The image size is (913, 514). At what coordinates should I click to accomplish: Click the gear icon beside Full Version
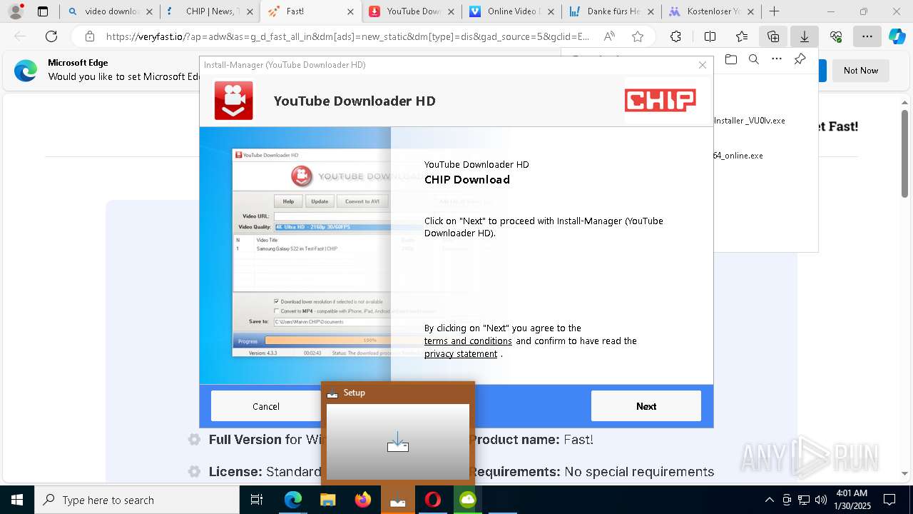pos(194,440)
